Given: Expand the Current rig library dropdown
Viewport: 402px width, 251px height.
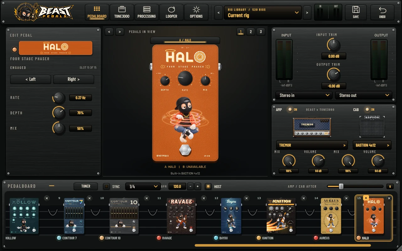Looking at the screenshot, I should pyautogui.click(x=263, y=13).
